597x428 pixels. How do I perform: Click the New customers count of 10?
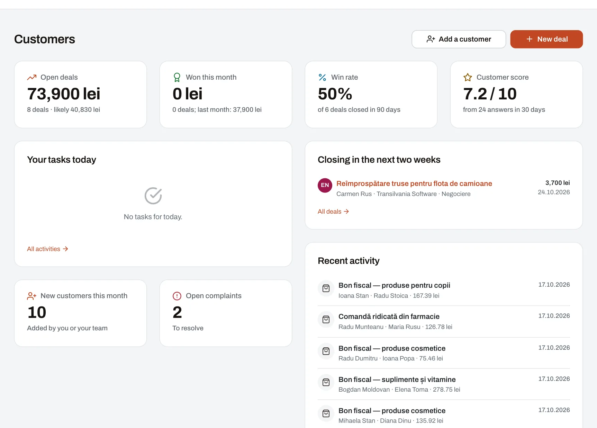[x=37, y=312]
